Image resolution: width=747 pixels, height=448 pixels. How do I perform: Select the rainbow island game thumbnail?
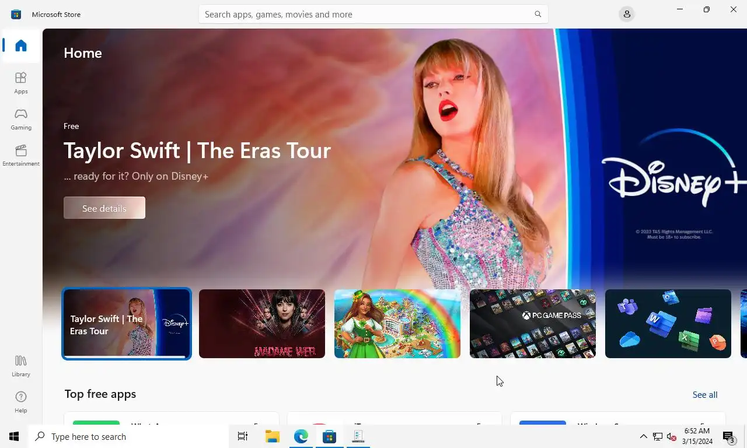coord(397,324)
